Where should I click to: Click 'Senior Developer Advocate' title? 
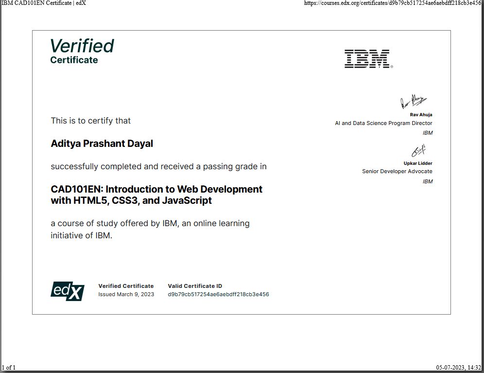tap(397, 171)
